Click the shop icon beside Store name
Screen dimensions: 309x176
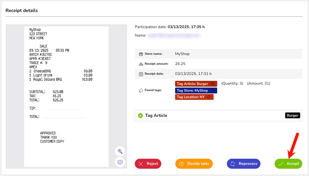tap(141, 54)
